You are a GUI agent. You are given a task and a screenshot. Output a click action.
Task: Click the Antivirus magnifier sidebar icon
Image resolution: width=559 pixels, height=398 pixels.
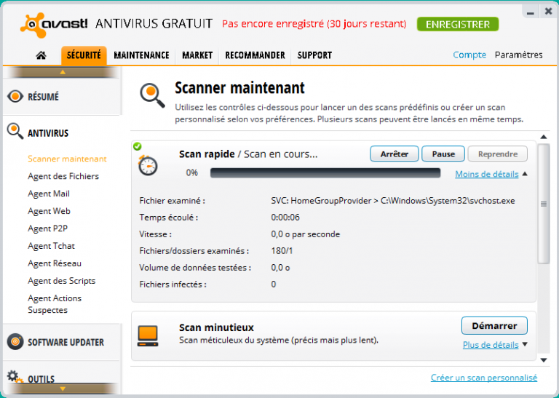pos(15,131)
